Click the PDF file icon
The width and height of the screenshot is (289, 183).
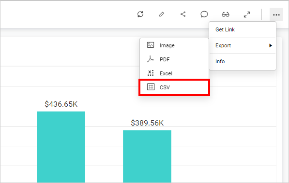pos(151,59)
